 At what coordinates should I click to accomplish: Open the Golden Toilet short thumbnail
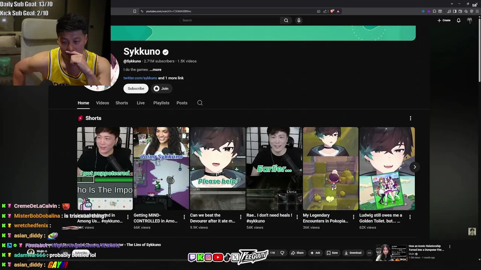[x=387, y=168]
